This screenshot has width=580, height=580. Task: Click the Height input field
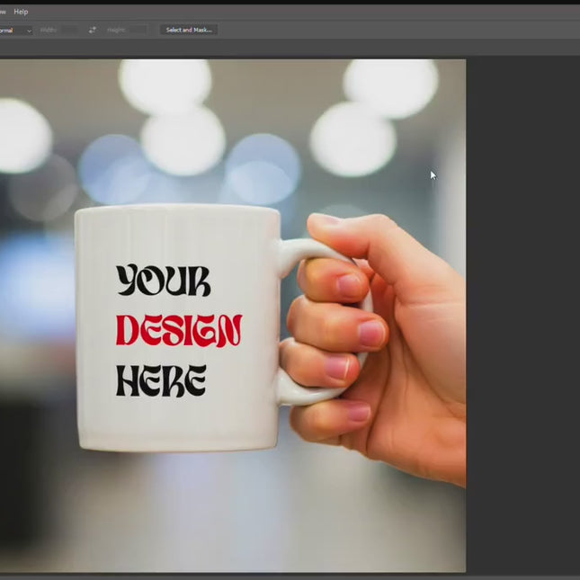pyautogui.click(x=138, y=30)
